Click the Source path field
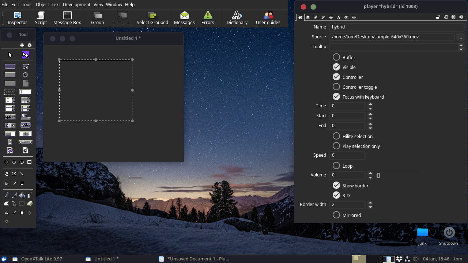468x263 pixels. [392, 37]
